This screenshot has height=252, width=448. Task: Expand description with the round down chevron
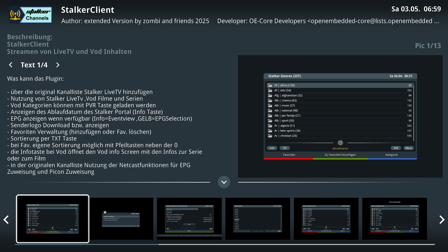click(224, 182)
